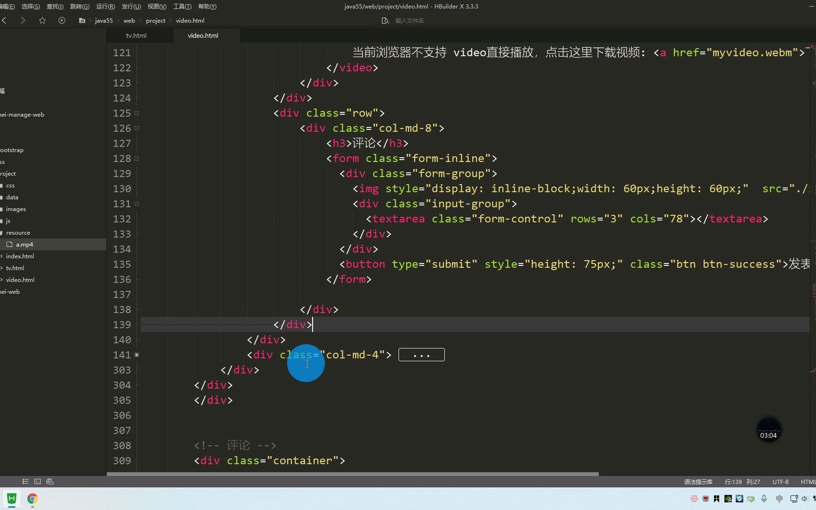Viewport: 816px width, 510px height.
Task: Click the NVIDIA tray icon
Action: point(728,499)
